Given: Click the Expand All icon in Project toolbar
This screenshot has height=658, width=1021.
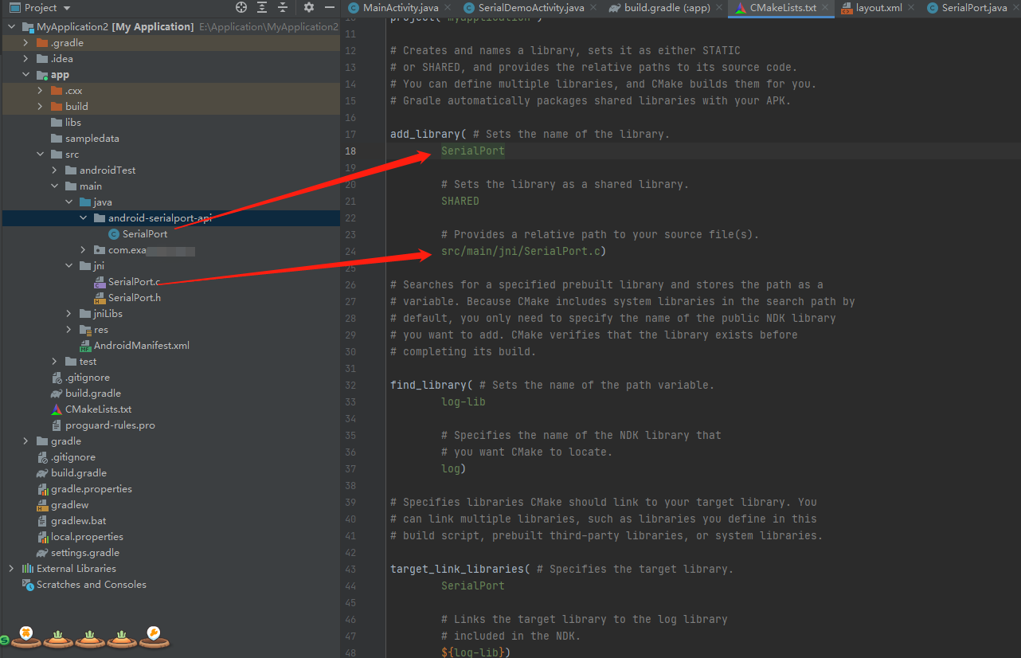Looking at the screenshot, I should pos(263,7).
